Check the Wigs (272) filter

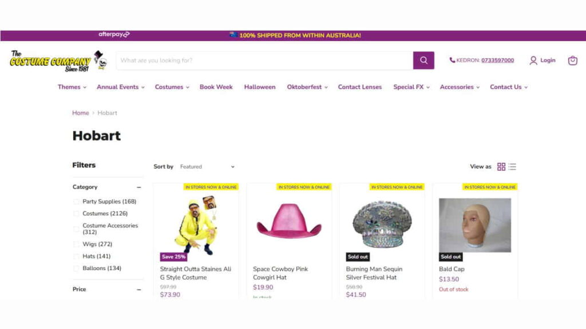click(76, 244)
